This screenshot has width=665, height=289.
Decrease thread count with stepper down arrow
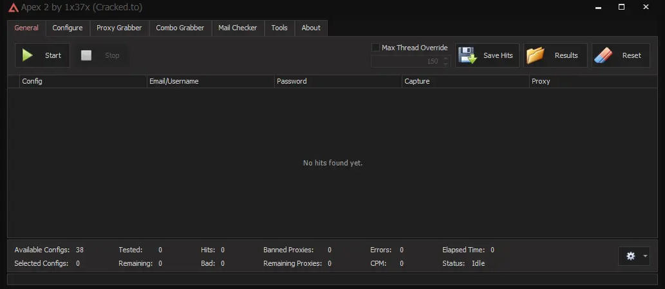point(445,64)
